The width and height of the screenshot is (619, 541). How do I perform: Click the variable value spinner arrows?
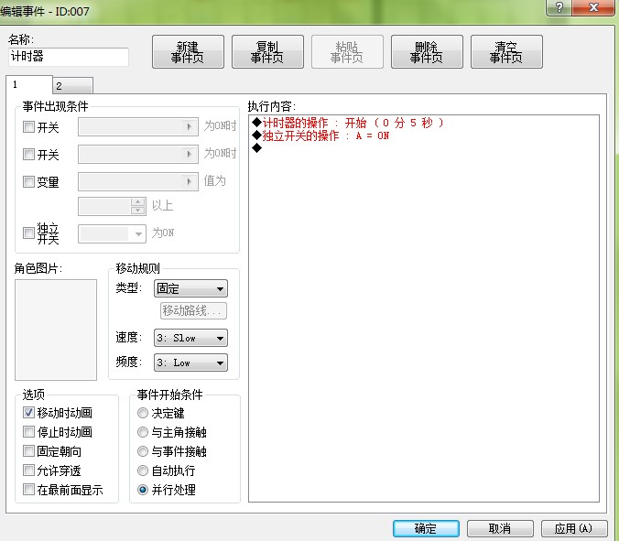(137, 206)
